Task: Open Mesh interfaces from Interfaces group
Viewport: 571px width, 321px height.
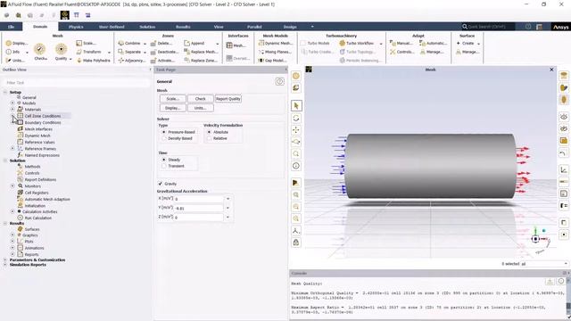Action: tap(236, 45)
